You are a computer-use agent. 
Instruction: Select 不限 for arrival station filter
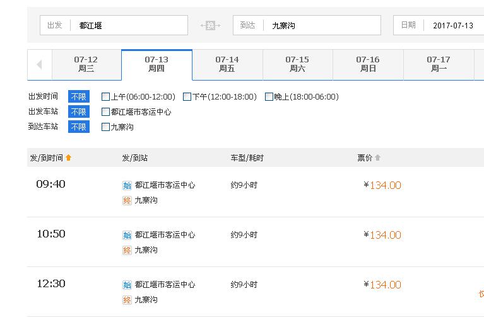pos(79,127)
